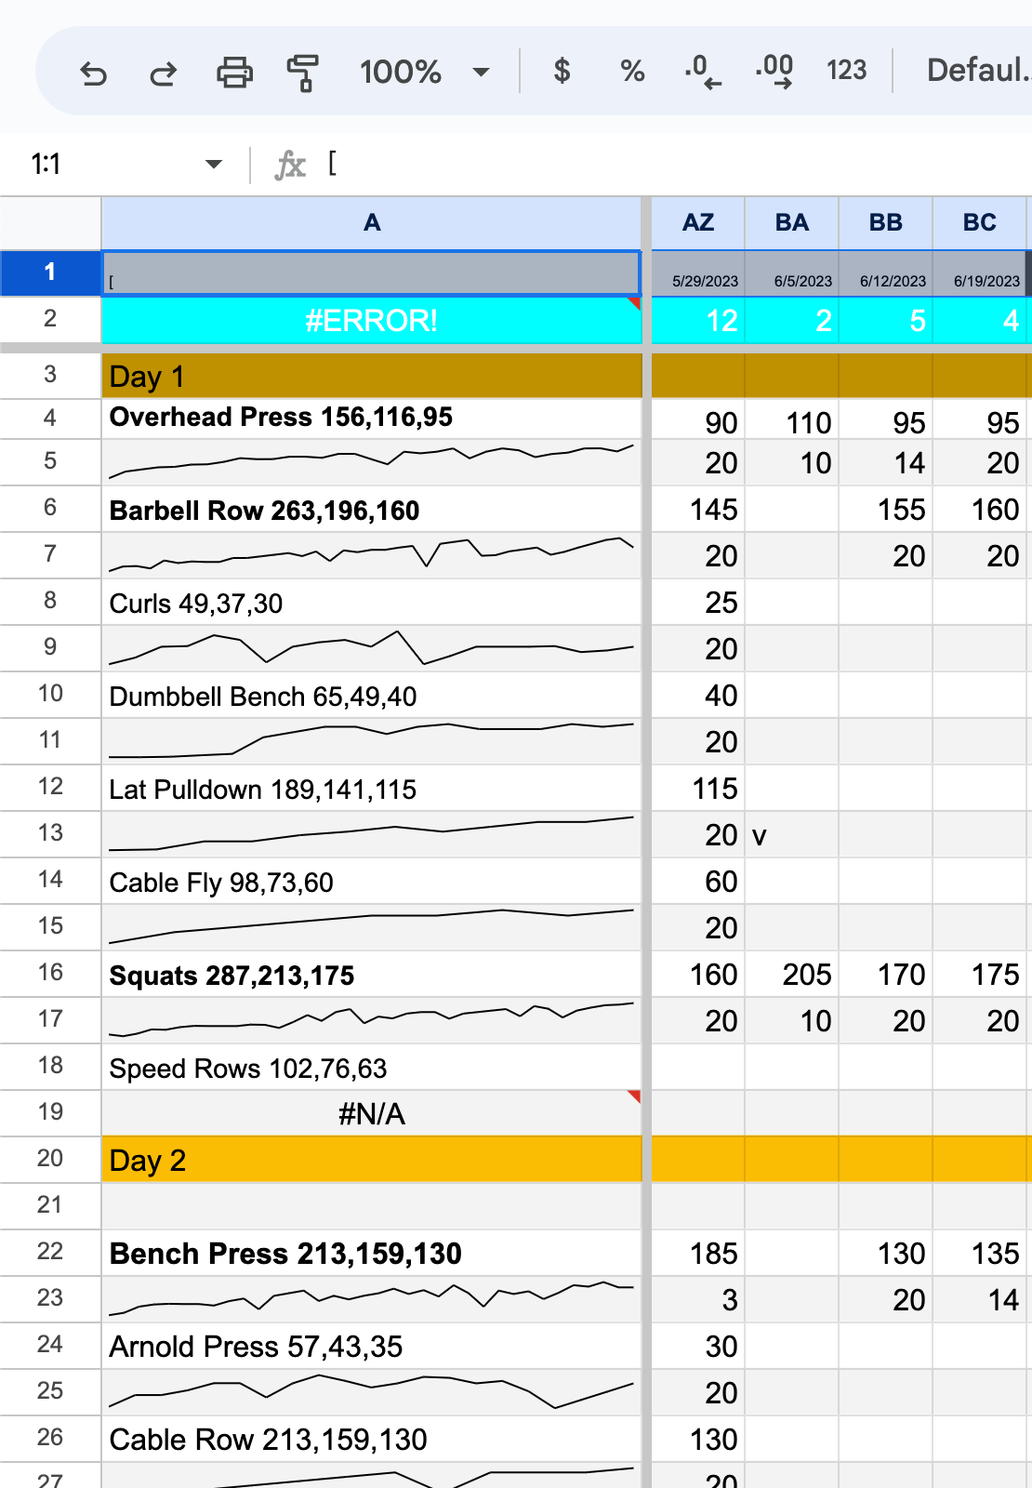Click Barbell Row 155 value in BB
The image size is (1032, 1488).
tap(886, 510)
